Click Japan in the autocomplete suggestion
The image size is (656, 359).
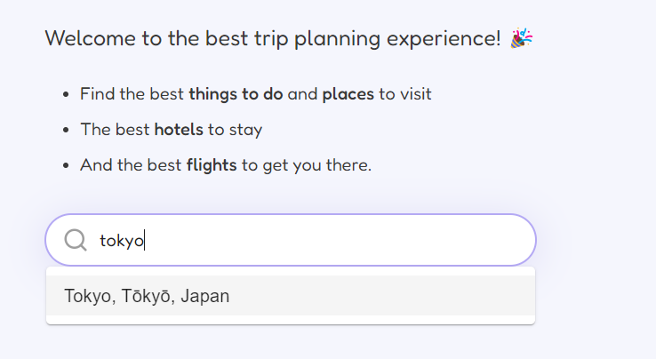coord(205,296)
